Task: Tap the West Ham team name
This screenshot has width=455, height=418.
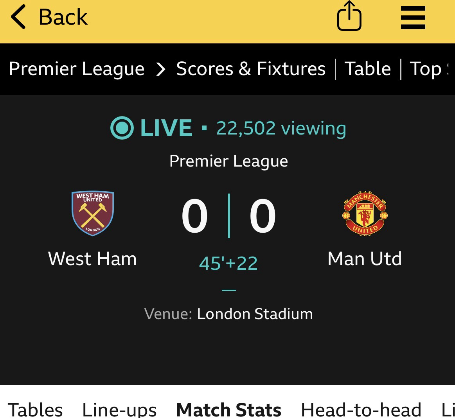Action: pyautogui.click(x=92, y=259)
